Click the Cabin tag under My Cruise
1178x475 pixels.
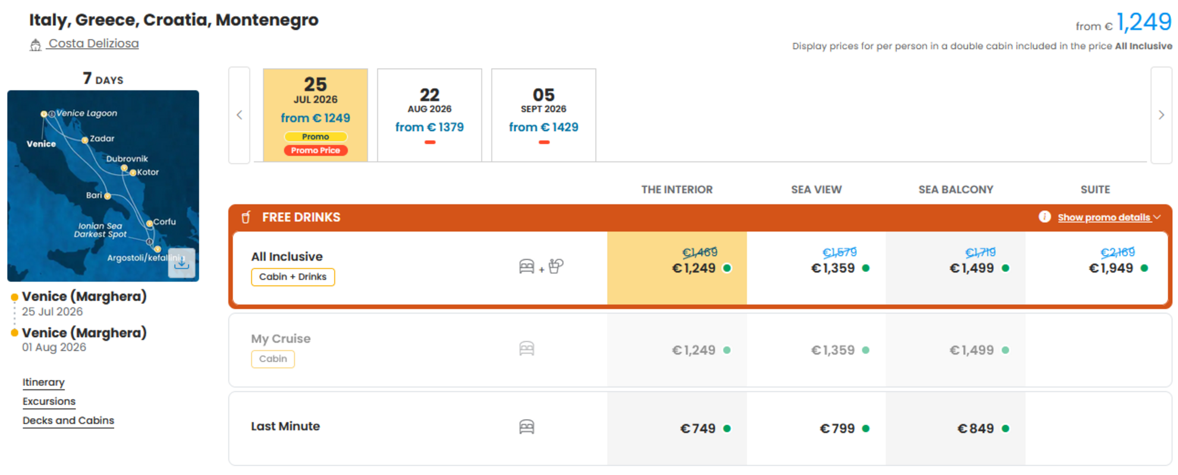273,359
